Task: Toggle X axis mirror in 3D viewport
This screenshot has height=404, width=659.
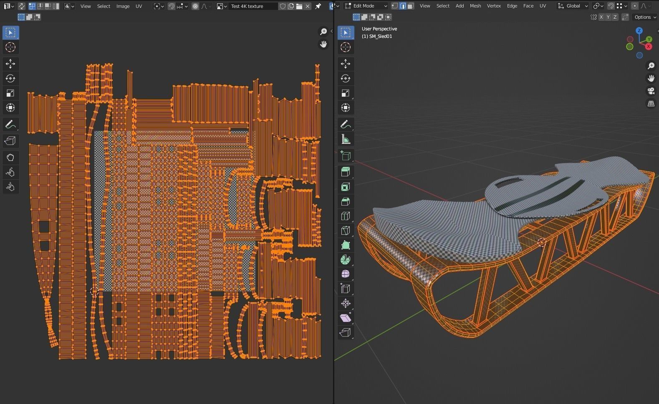Action: 601,17
